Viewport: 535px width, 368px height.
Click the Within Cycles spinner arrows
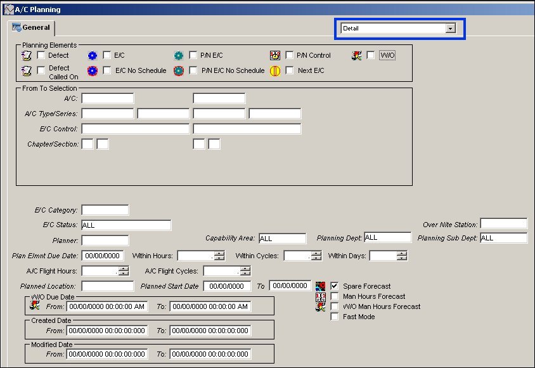pos(316,256)
